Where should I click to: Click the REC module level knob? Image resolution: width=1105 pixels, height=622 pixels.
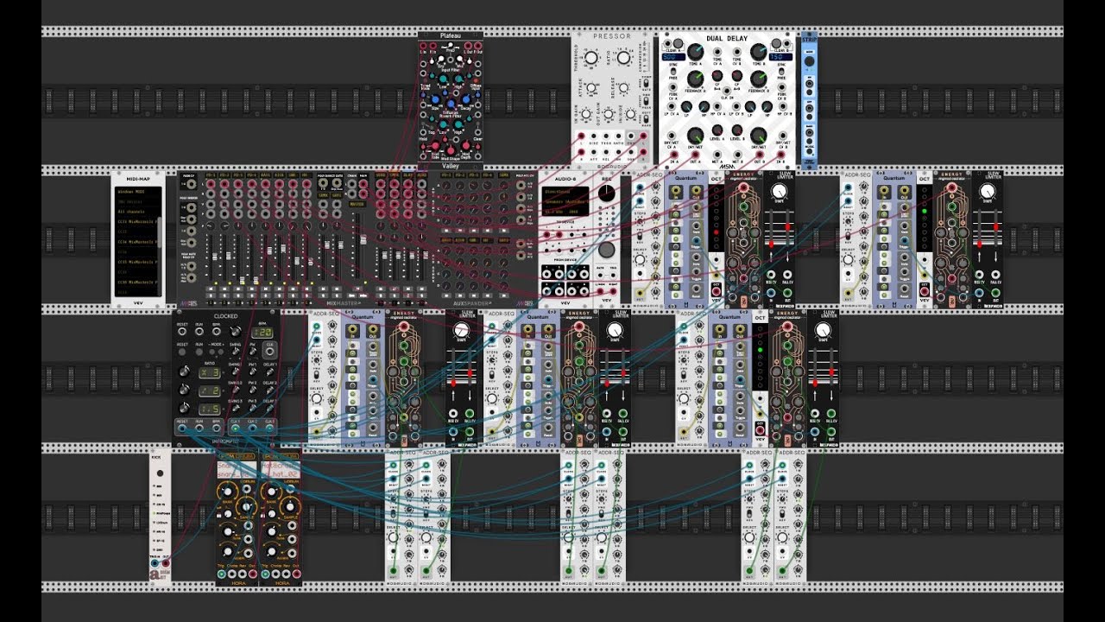606,193
